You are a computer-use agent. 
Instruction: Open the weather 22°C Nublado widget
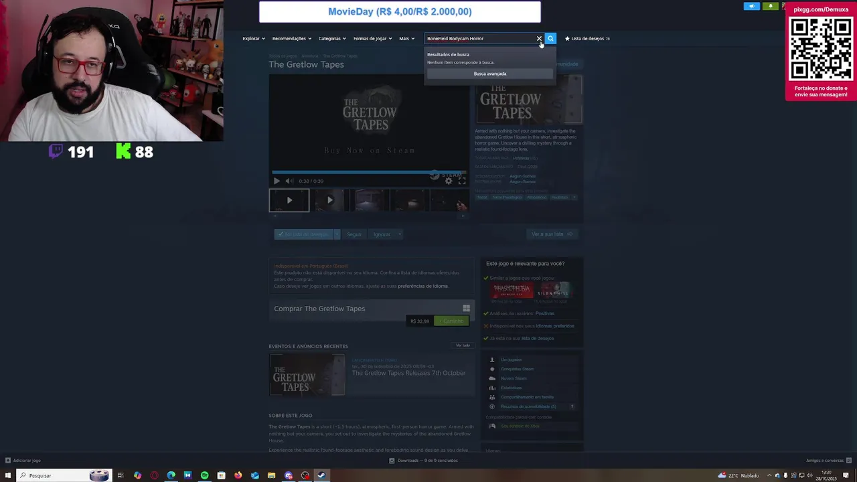pos(738,475)
